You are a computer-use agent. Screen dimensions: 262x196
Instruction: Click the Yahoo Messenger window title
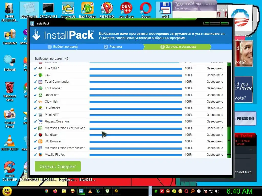[190, 4]
